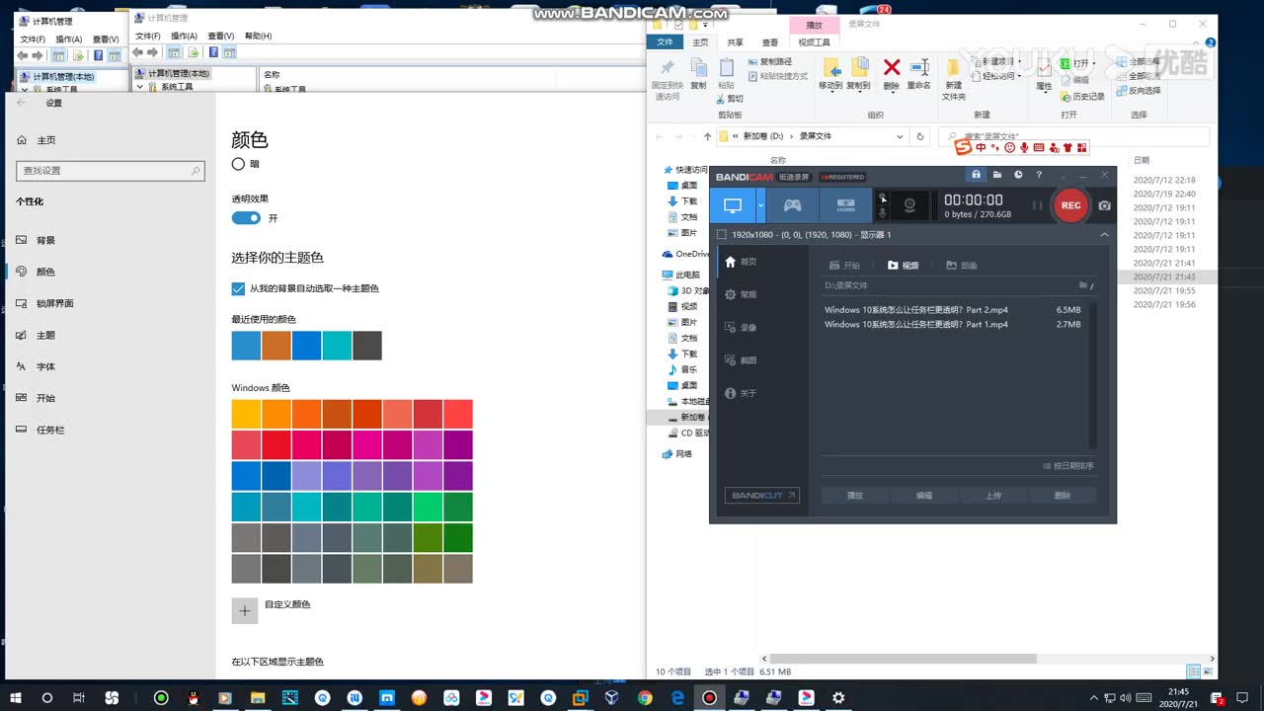Switch to Bandicam 视频 file list tab
The width and height of the screenshot is (1264, 711).
click(x=903, y=266)
